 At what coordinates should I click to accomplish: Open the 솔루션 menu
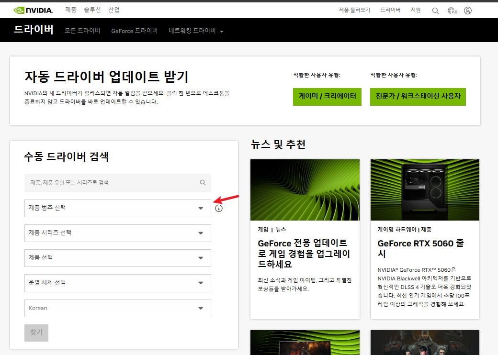click(x=92, y=10)
